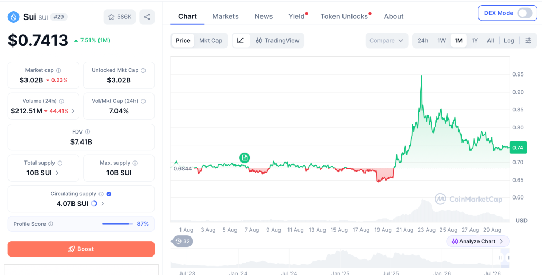Click the left handle of the range navigator
Viewport: 542px width, 275px height.
500,258
